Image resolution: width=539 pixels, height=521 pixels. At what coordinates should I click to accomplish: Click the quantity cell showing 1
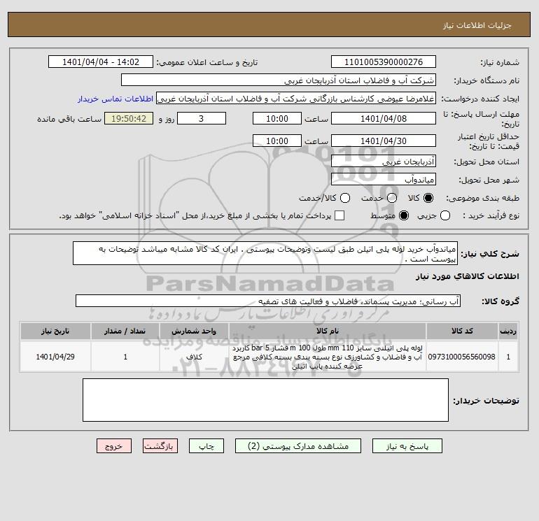pos(125,357)
